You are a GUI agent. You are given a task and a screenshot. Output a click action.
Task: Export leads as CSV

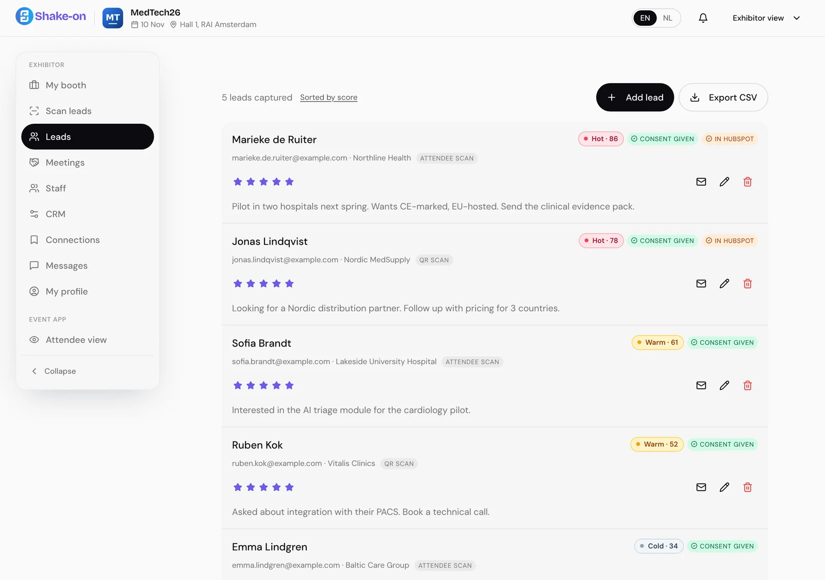[723, 97]
